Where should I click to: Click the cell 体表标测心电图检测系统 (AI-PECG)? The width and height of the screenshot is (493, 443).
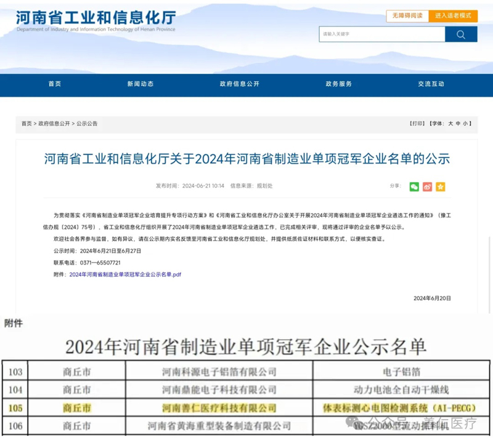click(x=399, y=408)
